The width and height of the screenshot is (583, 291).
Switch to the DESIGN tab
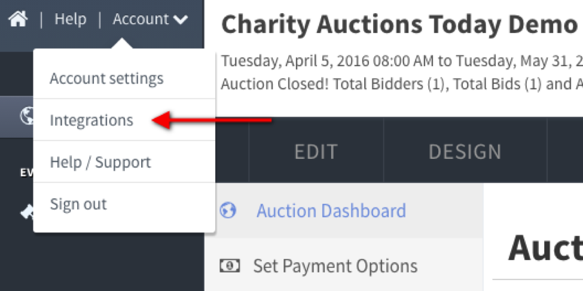click(x=465, y=151)
